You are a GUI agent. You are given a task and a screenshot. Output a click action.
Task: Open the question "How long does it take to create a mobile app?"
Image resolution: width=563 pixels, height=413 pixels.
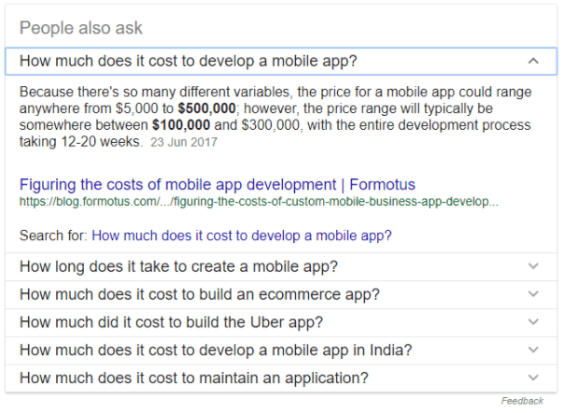pyautogui.click(x=178, y=266)
